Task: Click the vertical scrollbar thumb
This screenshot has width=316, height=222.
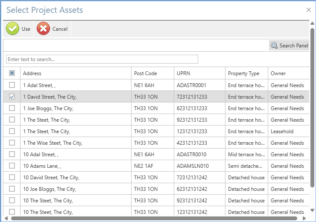Action: (313, 107)
